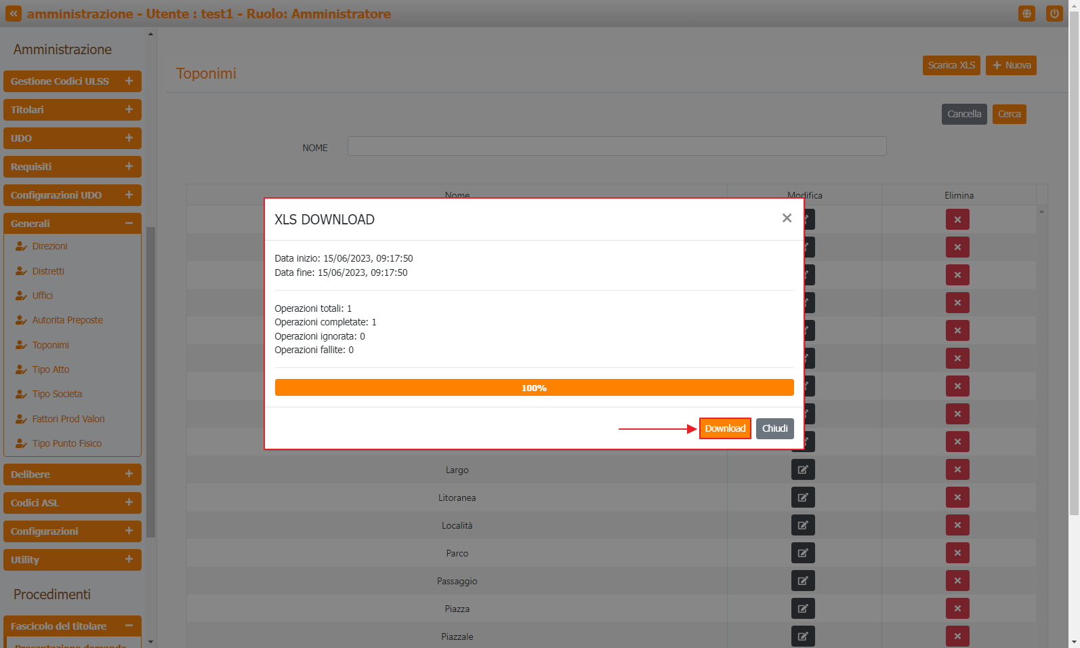Select Tipo Punto Fisico menu item
The height and width of the screenshot is (648, 1080).
(66, 443)
